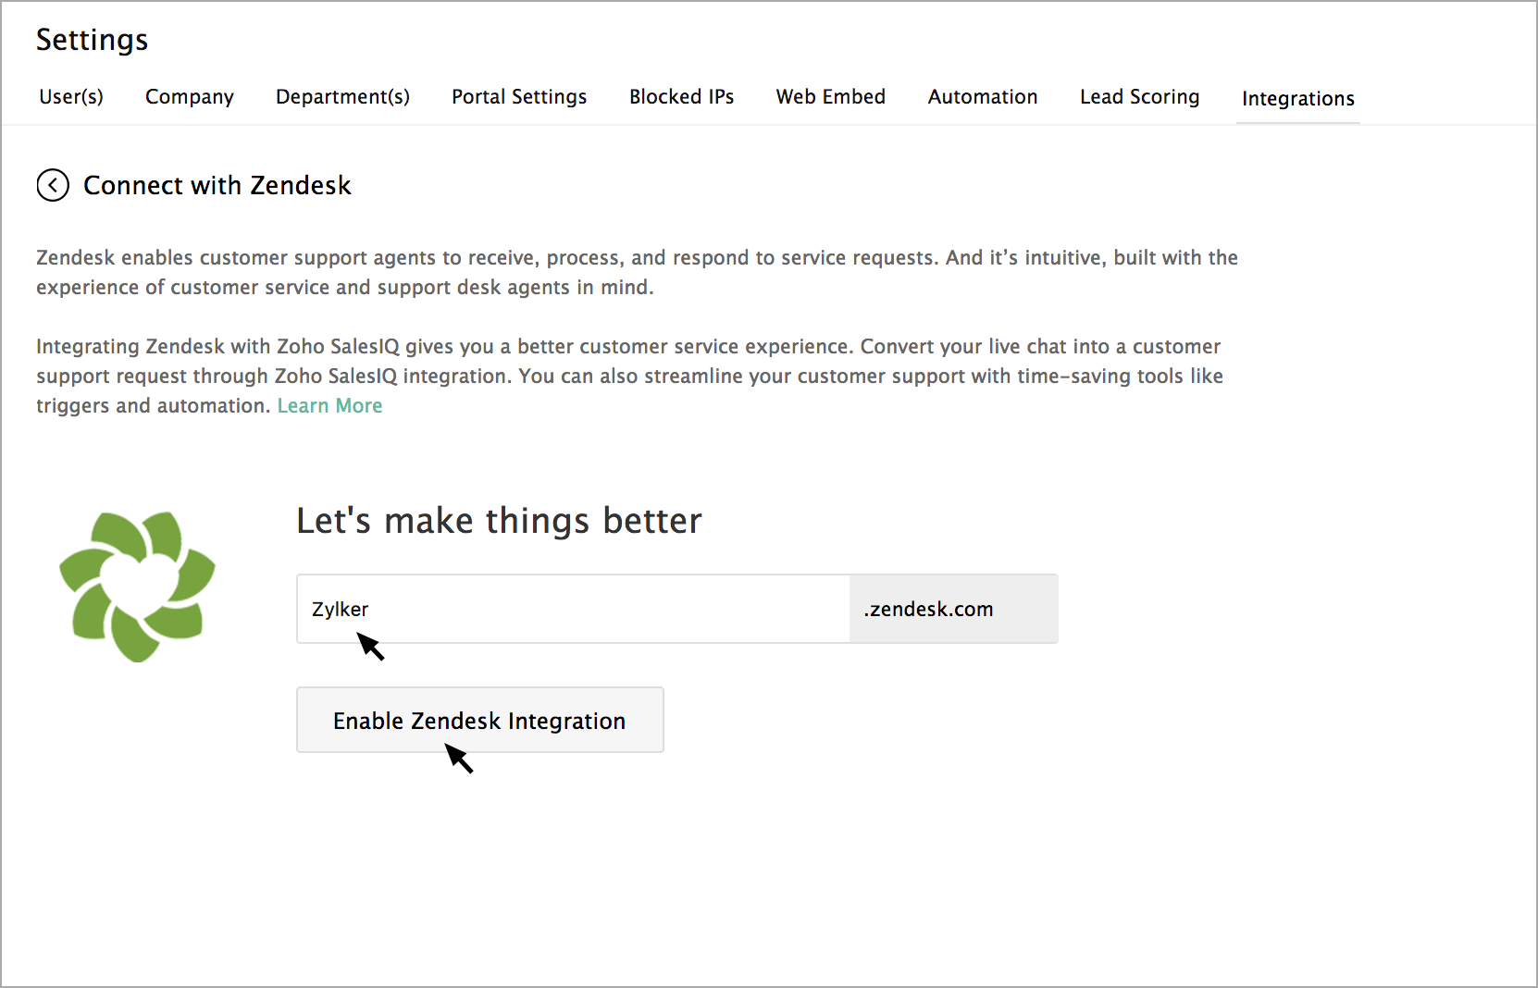Click the Integrations tab
Viewport: 1538px width, 988px height.
[1297, 99]
